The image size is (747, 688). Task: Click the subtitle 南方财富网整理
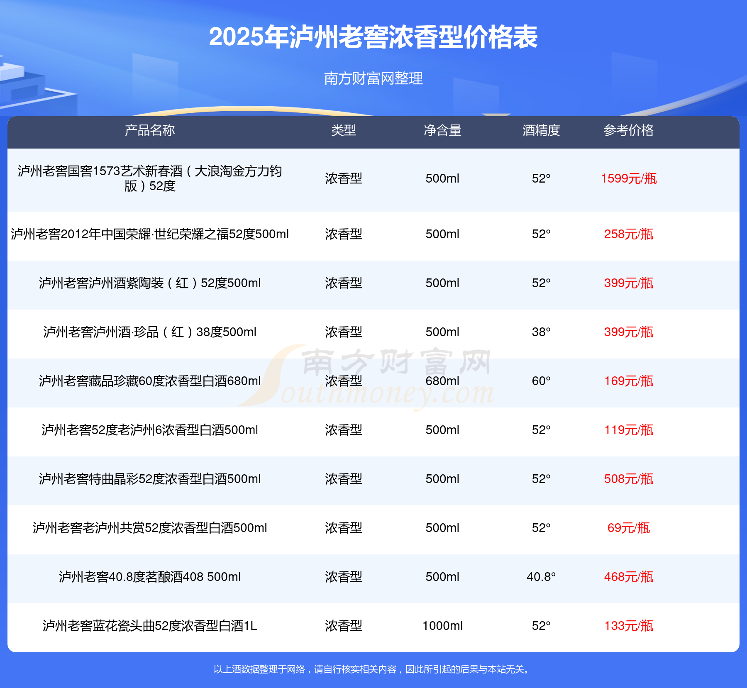(373, 78)
